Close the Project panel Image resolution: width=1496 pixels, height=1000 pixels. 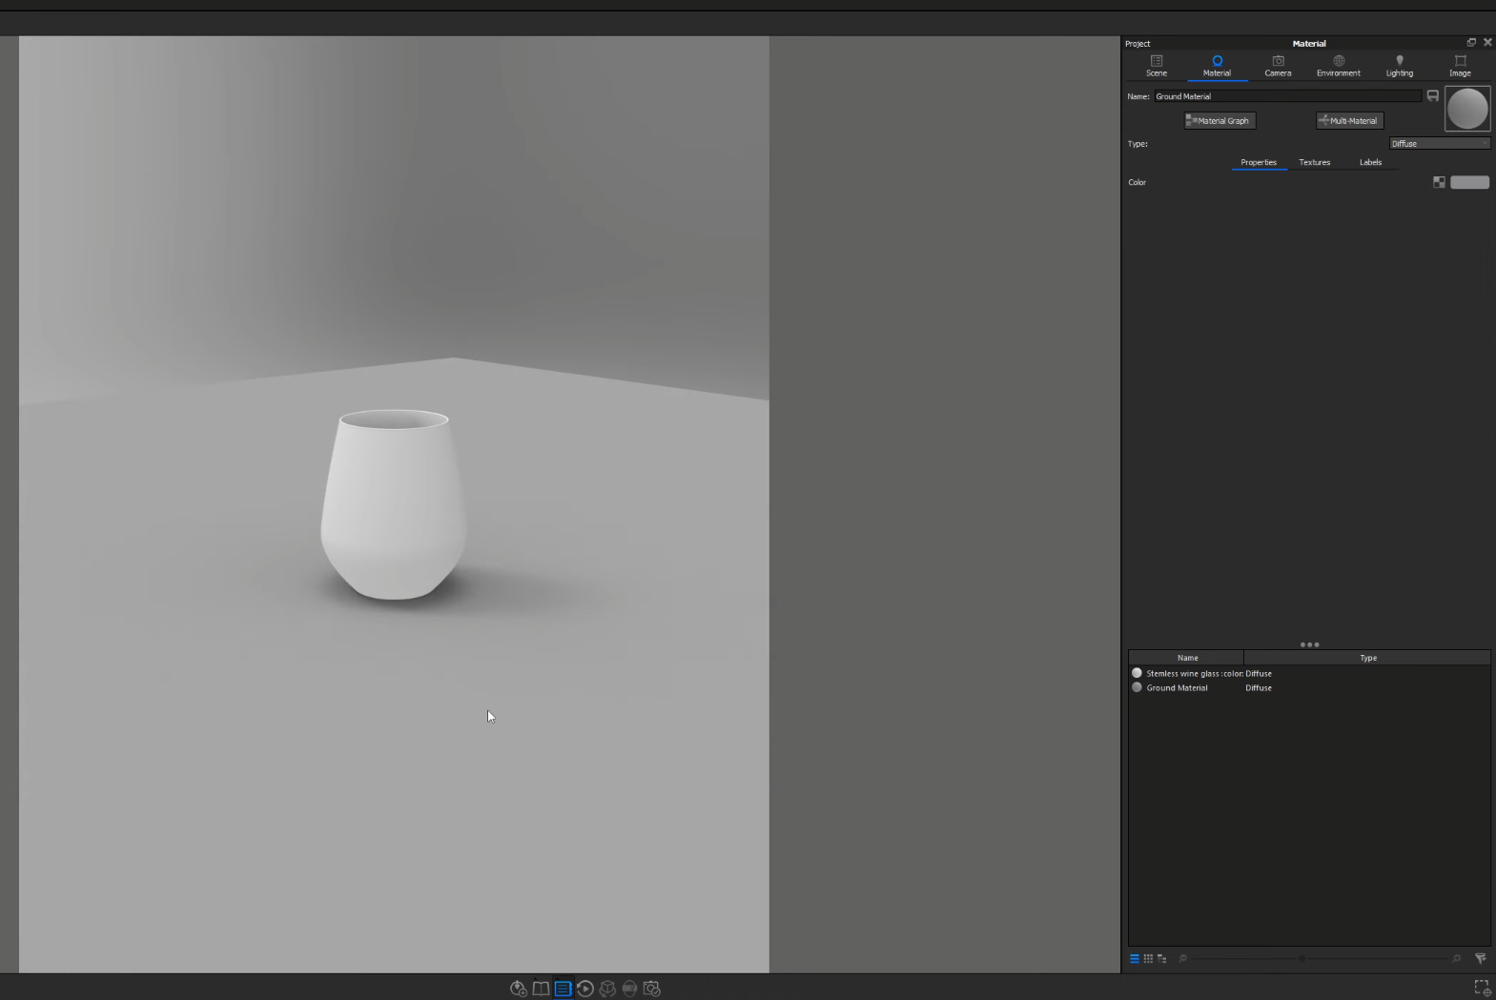tap(1487, 43)
